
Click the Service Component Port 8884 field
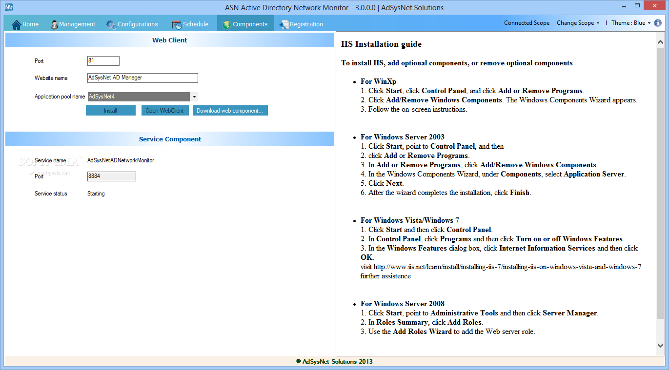[x=111, y=176]
